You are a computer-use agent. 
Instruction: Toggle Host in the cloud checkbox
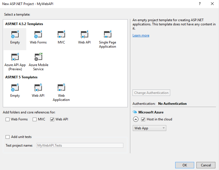tap(143, 119)
